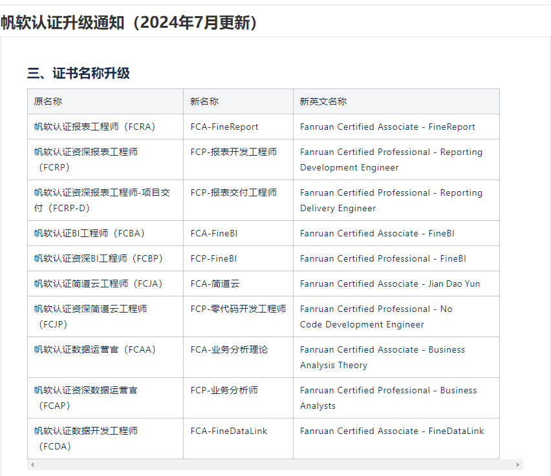Select cell FCA-FineReport
This screenshot has height=476, width=551.
point(238,127)
